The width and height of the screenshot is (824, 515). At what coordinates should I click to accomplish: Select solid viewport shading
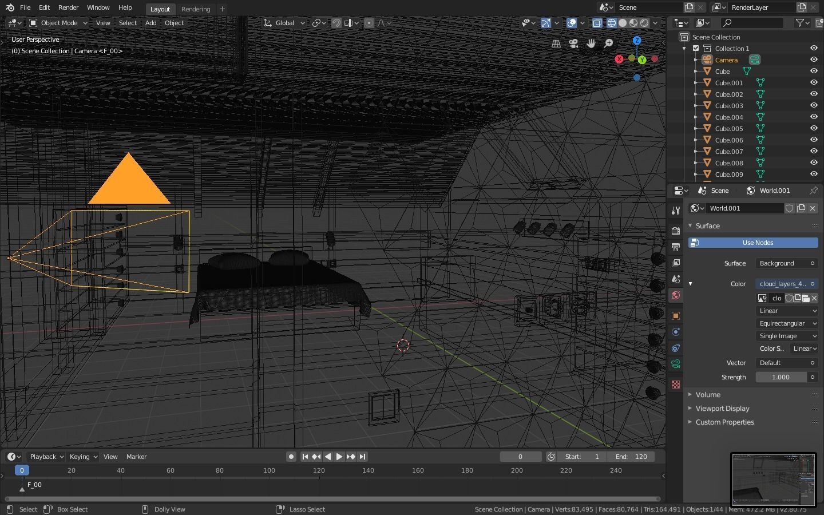623,23
